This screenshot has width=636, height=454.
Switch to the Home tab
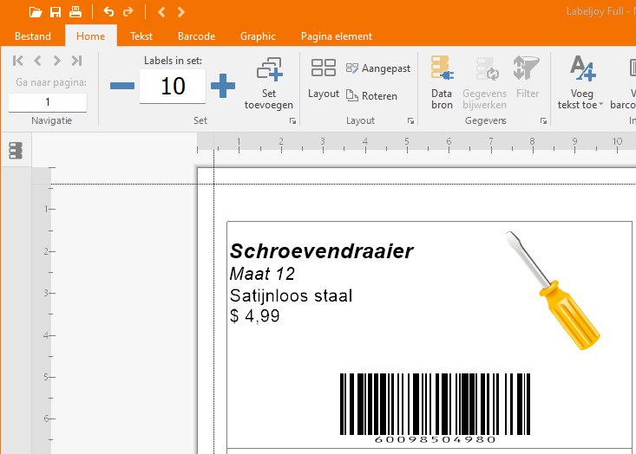(91, 36)
